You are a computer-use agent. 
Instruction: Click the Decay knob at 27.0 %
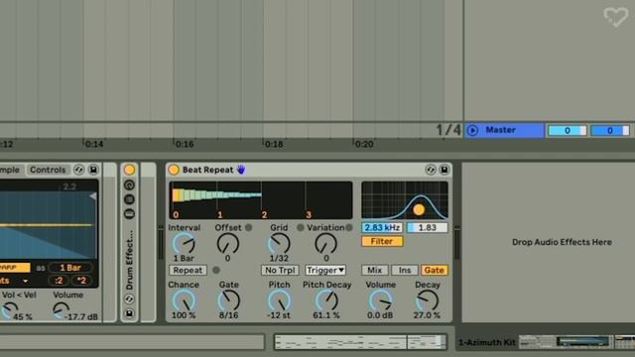click(x=428, y=301)
